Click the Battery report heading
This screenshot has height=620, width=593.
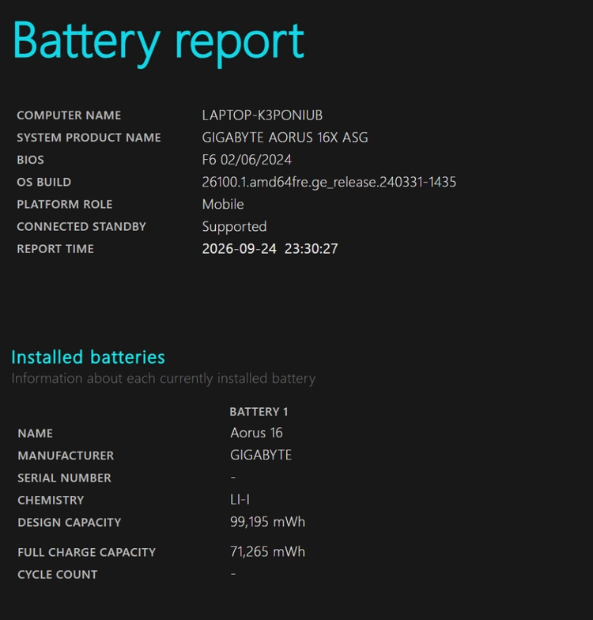[x=158, y=43]
